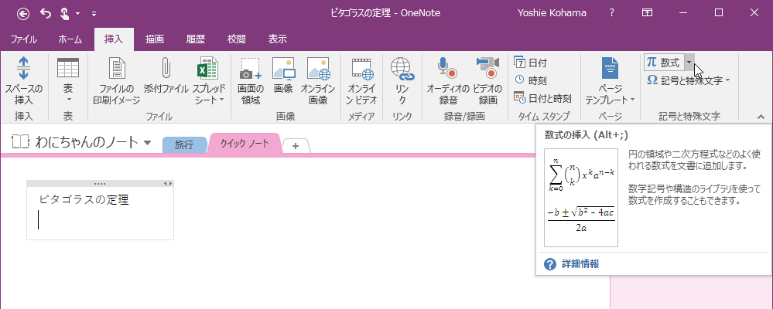This screenshot has height=309, width=773.
Task: Switch to the 描画 tab
Action: [154, 39]
